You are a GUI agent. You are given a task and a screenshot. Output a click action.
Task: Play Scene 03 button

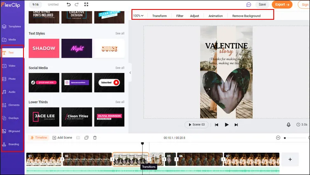tap(197, 125)
